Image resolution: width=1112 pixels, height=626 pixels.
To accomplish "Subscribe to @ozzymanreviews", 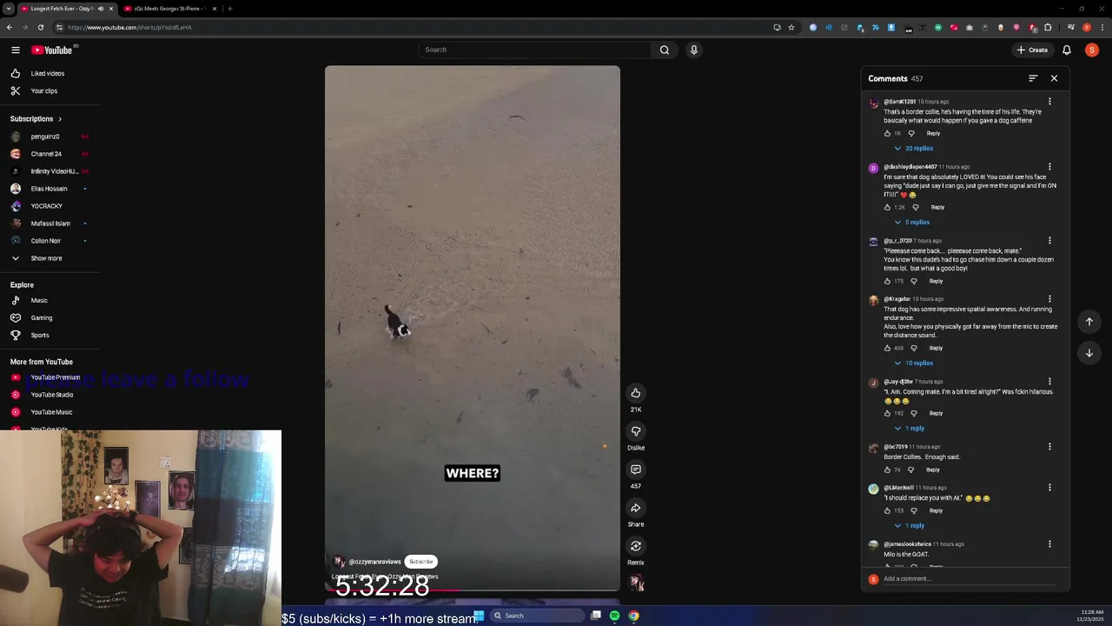I will pyautogui.click(x=421, y=562).
